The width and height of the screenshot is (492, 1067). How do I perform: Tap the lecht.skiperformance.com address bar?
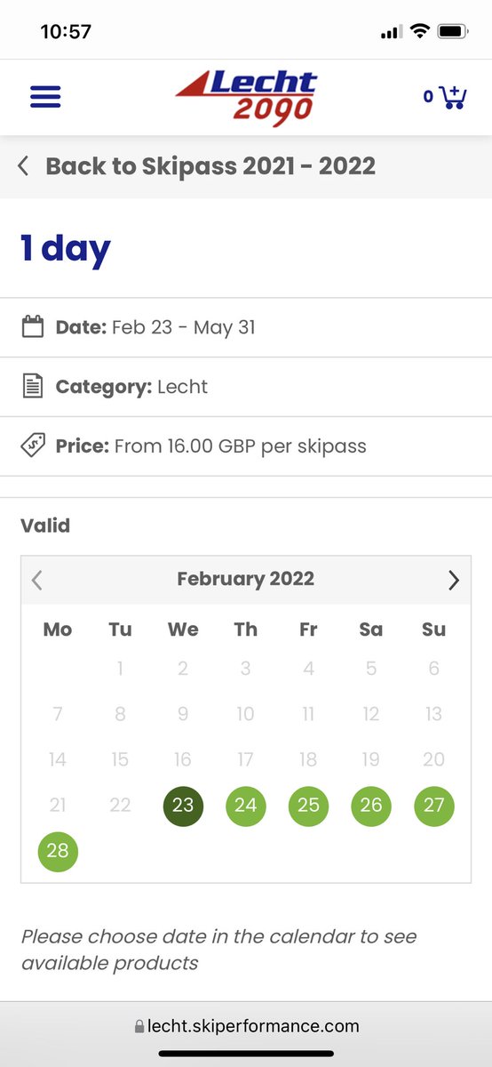tap(246, 1026)
